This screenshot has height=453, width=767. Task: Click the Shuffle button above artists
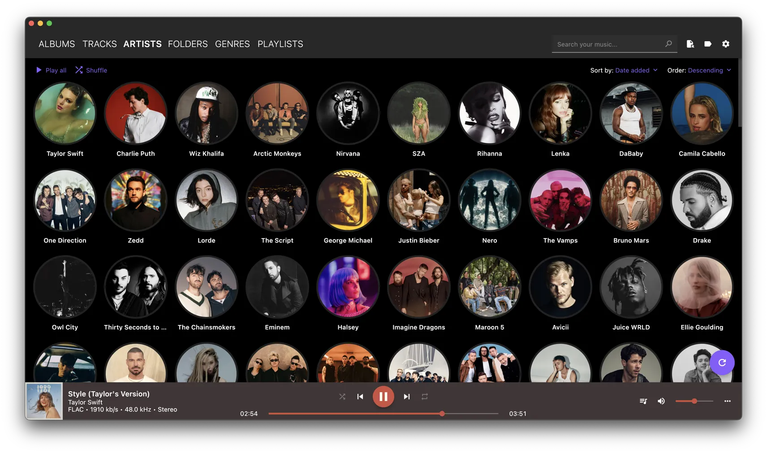tap(91, 70)
